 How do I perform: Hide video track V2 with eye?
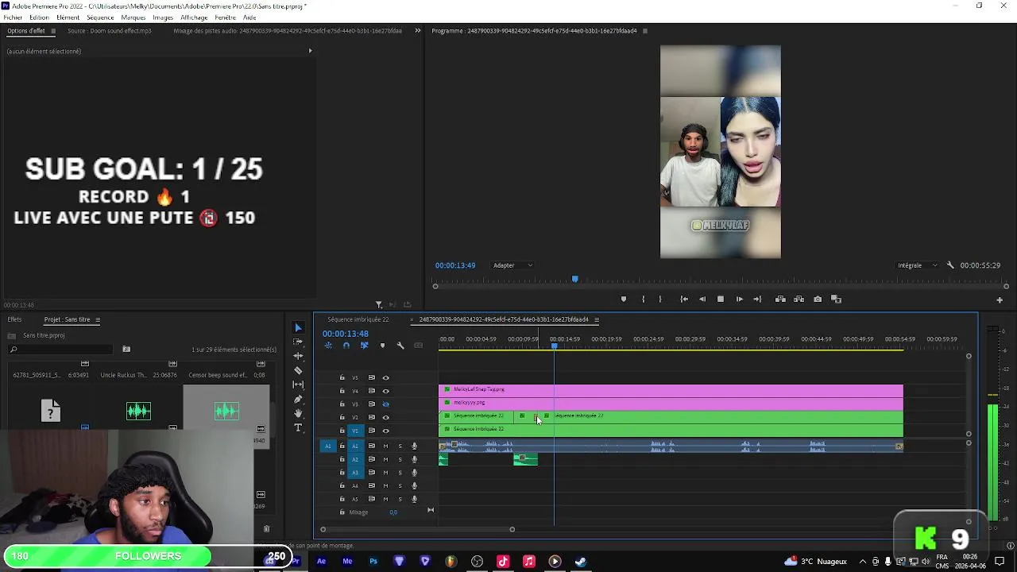click(386, 417)
